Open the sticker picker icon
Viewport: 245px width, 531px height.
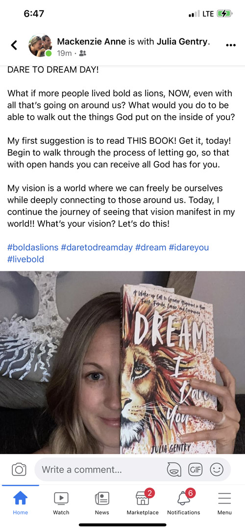pos(174,469)
